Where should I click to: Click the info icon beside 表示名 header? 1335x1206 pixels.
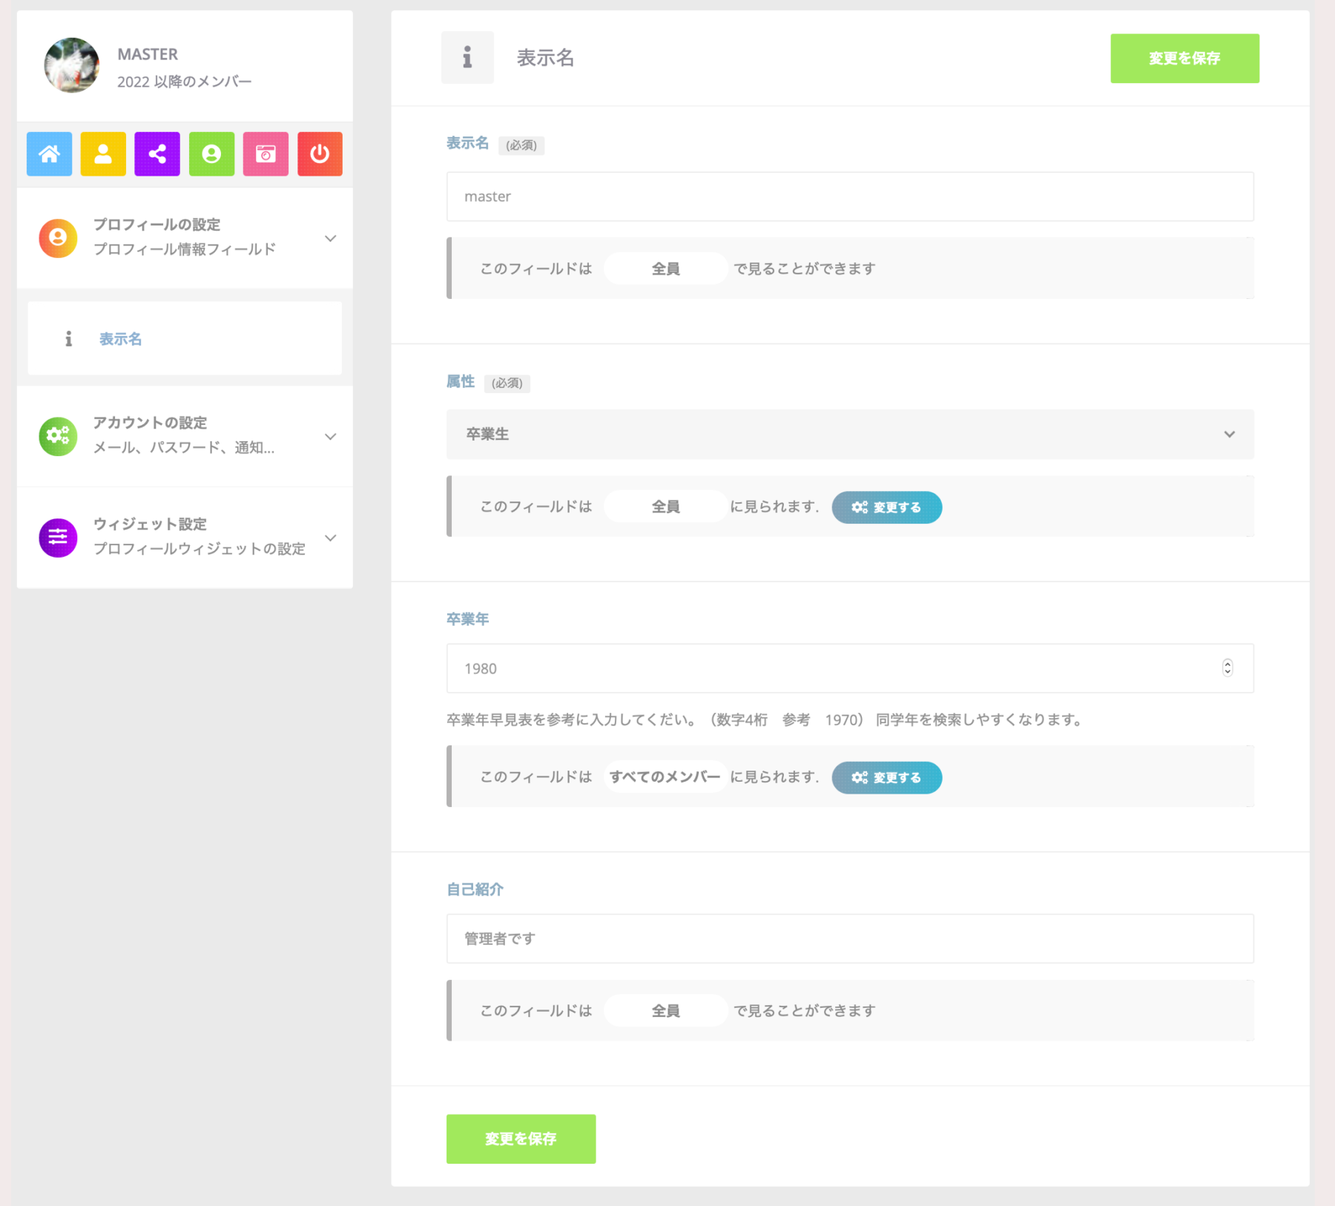[467, 58]
